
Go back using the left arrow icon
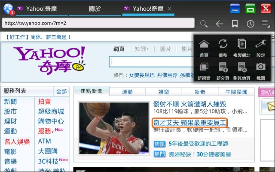(x=220, y=24)
